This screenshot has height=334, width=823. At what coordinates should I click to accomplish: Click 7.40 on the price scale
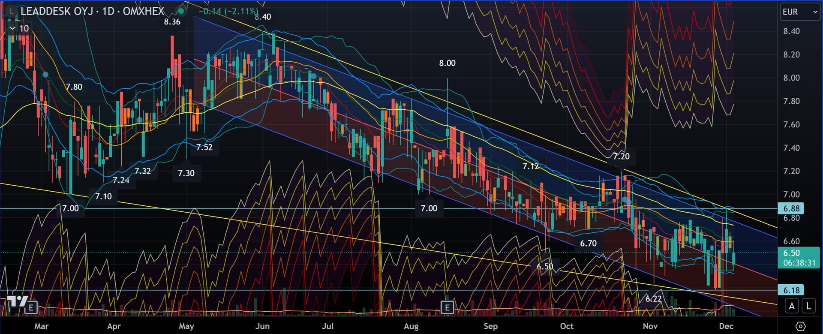[x=791, y=148]
